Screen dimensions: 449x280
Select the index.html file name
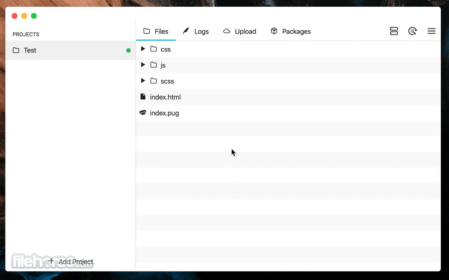pos(165,97)
